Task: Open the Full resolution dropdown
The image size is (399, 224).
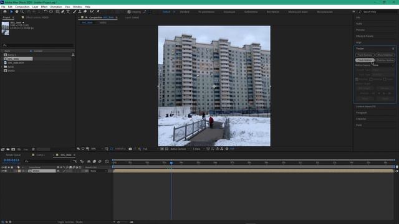Action: [x=150, y=149]
